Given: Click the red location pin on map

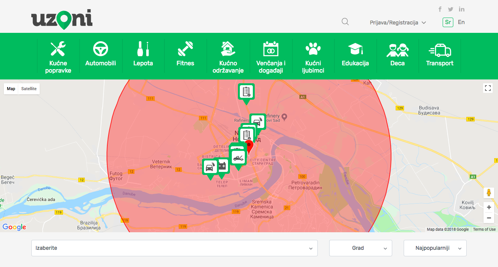Looking at the screenshot, I should click(249, 147).
